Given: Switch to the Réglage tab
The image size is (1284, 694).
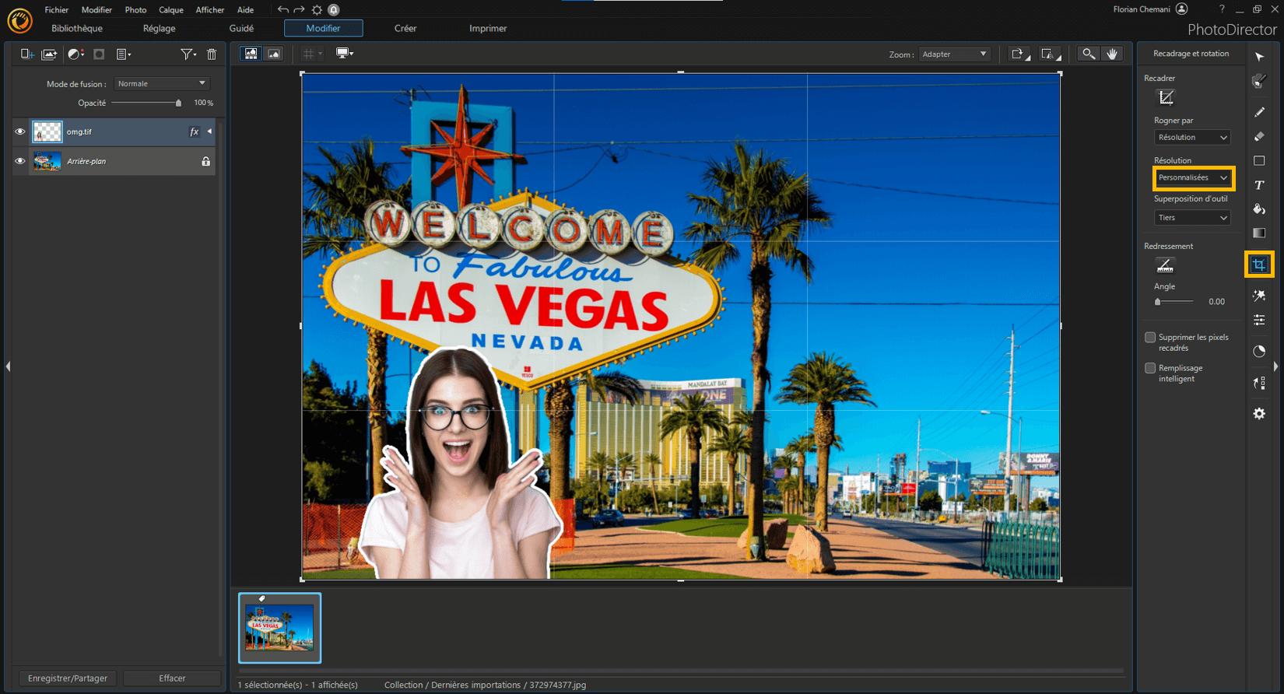Looking at the screenshot, I should (159, 29).
